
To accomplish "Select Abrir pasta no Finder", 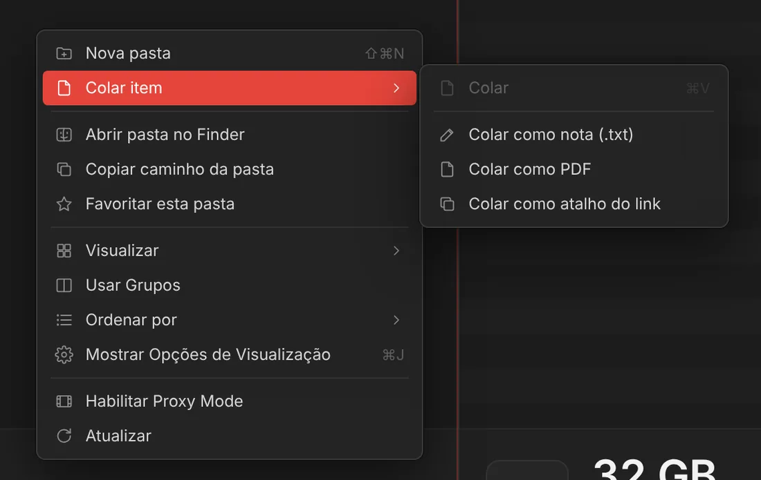I will (230, 135).
